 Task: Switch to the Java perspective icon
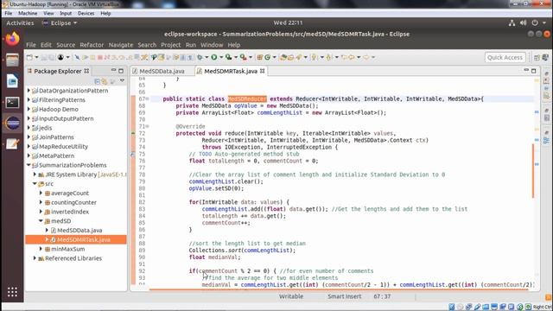click(545, 58)
